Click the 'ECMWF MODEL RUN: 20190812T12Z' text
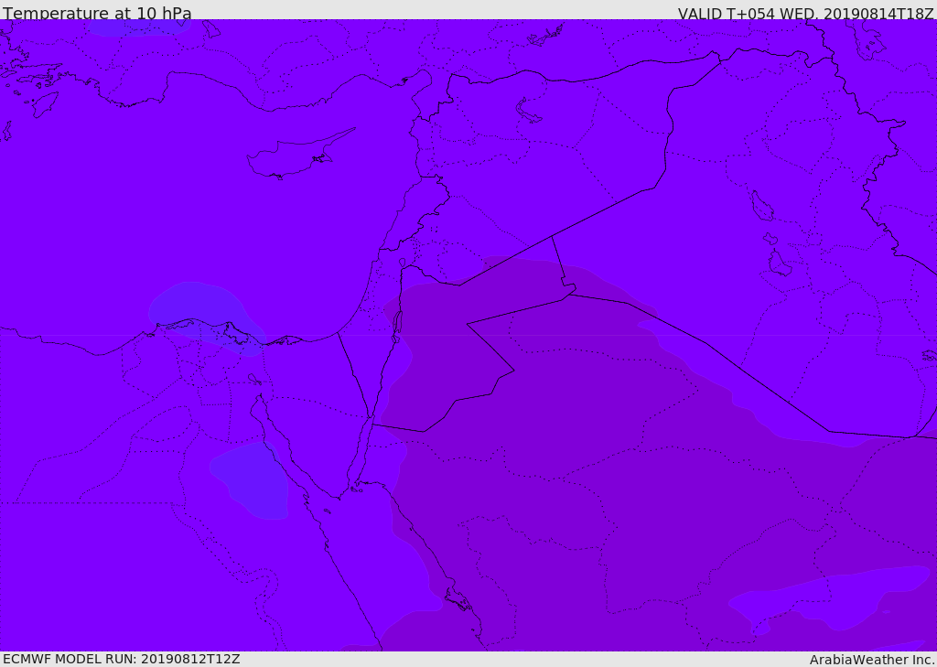The width and height of the screenshot is (937, 667). (122, 659)
